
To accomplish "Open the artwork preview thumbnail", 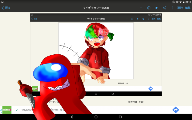I will point(96,54).
